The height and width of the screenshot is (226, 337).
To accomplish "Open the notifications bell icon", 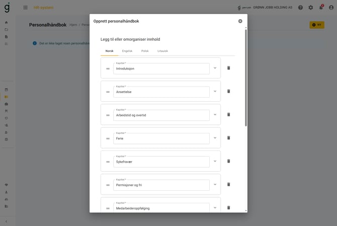I will pyautogui.click(x=321, y=8).
